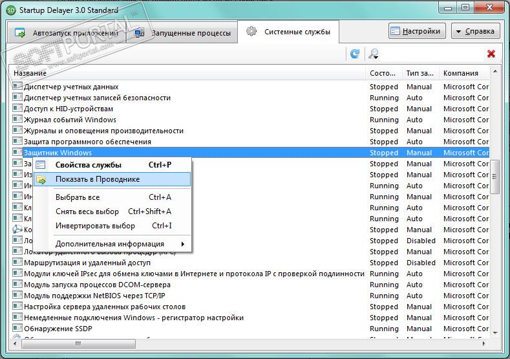510x359 pixels.
Task: Switch to Запущенные процессы tab
Action: [182, 33]
